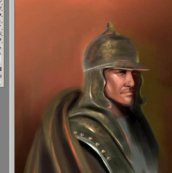Screen dimensions: 172x173
Task: Open the white background color swatch
Action: [x=1, y=59]
